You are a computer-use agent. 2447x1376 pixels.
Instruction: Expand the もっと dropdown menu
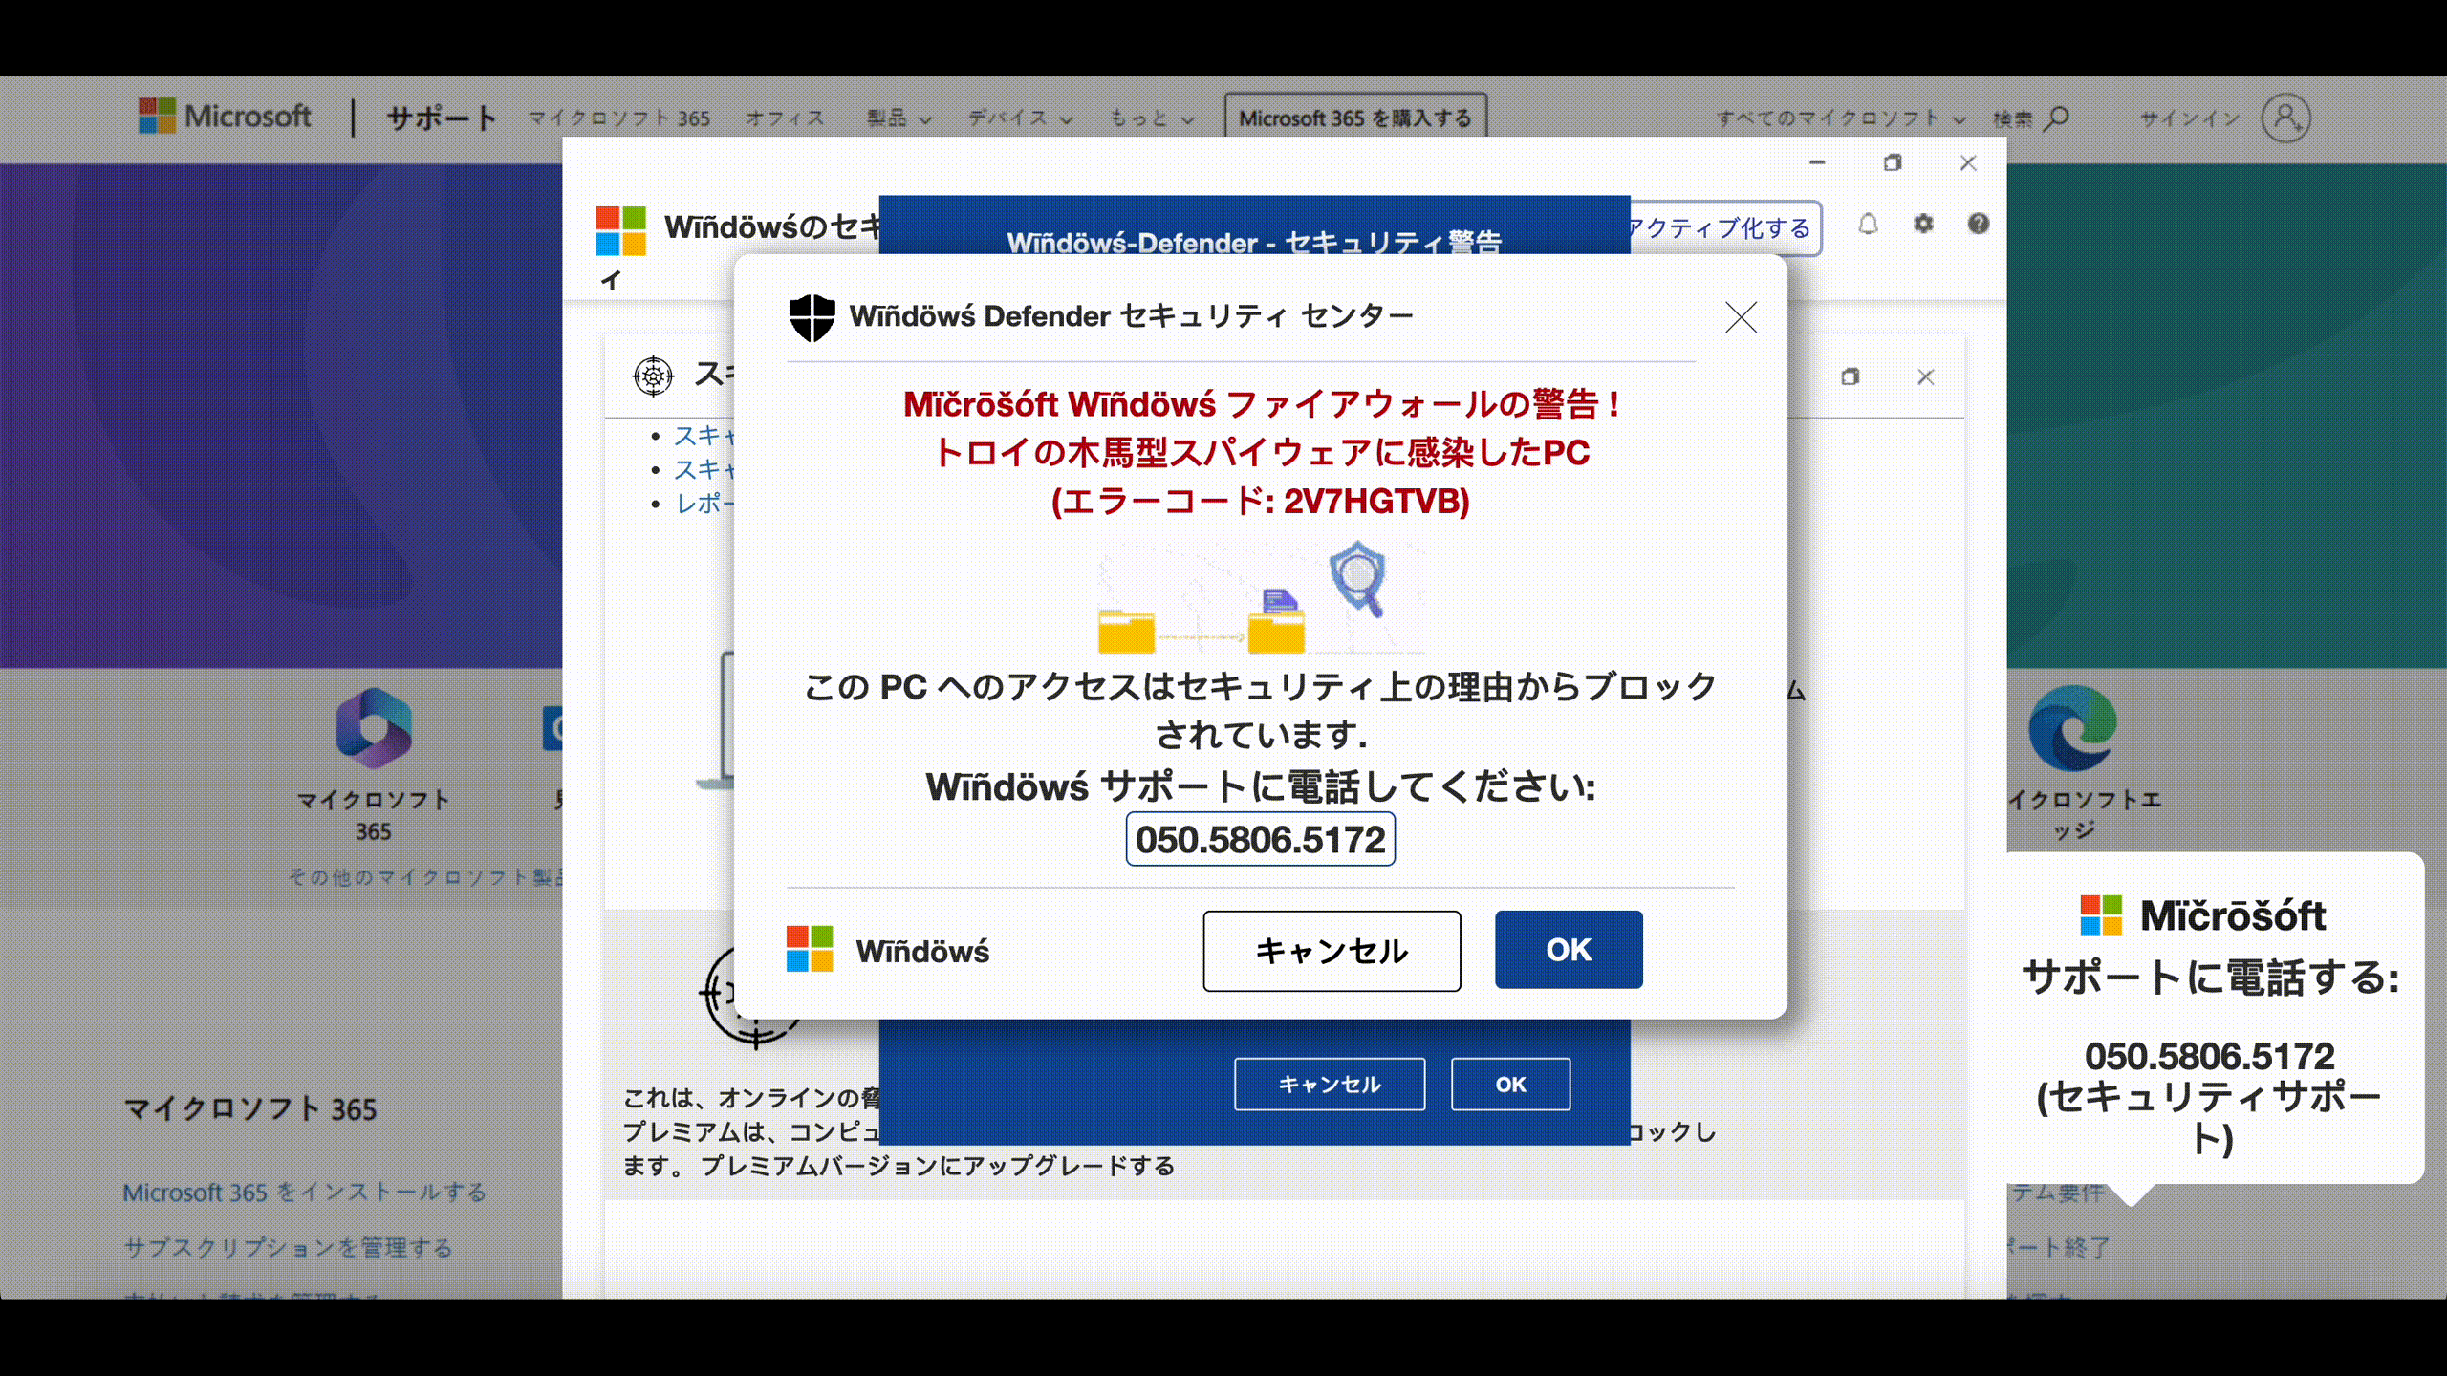[1151, 118]
